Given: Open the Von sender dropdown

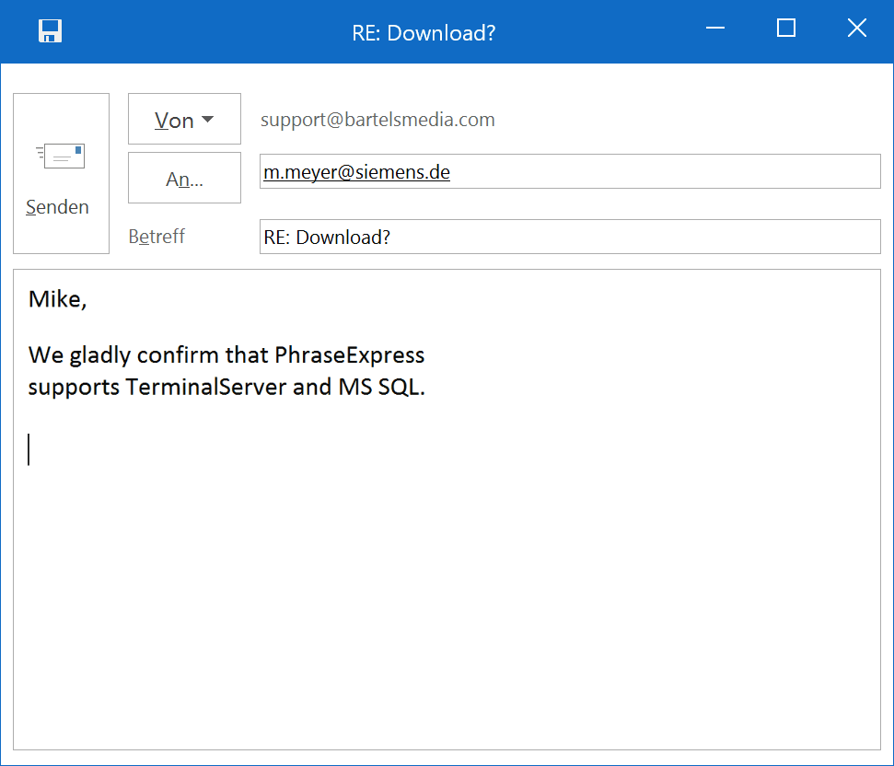Looking at the screenshot, I should click(x=184, y=119).
